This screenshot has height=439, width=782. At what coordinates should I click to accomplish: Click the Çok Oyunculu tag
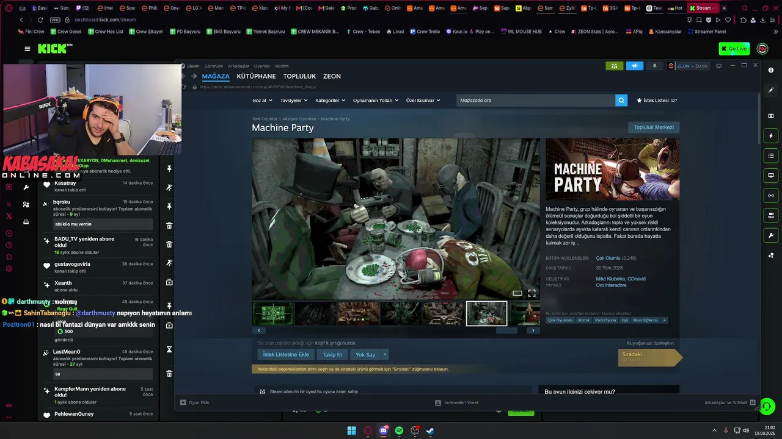point(560,320)
